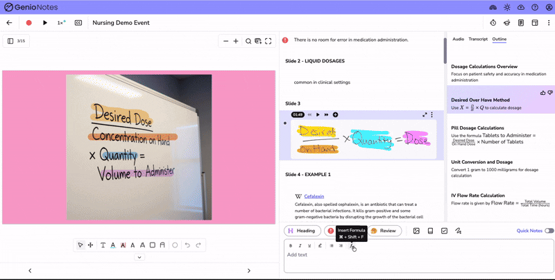The image size is (555, 280).
Task: Select the pointer selection tool
Action: coord(80,245)
